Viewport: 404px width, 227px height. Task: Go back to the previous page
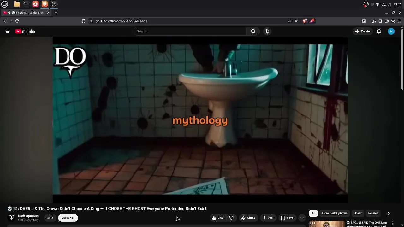5,21
